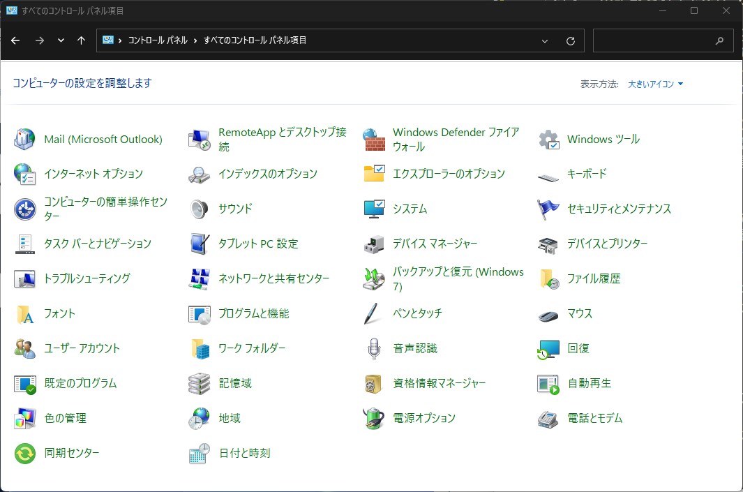743x492 pixels.
Task: Click the フォント folder icon
Action: 25,313
